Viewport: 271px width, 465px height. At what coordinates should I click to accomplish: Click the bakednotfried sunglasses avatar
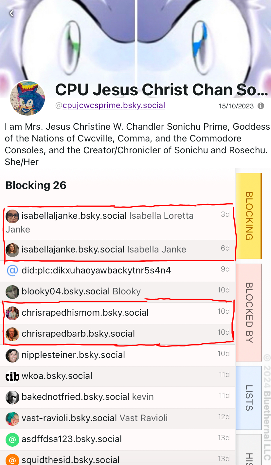click(12, 397)
